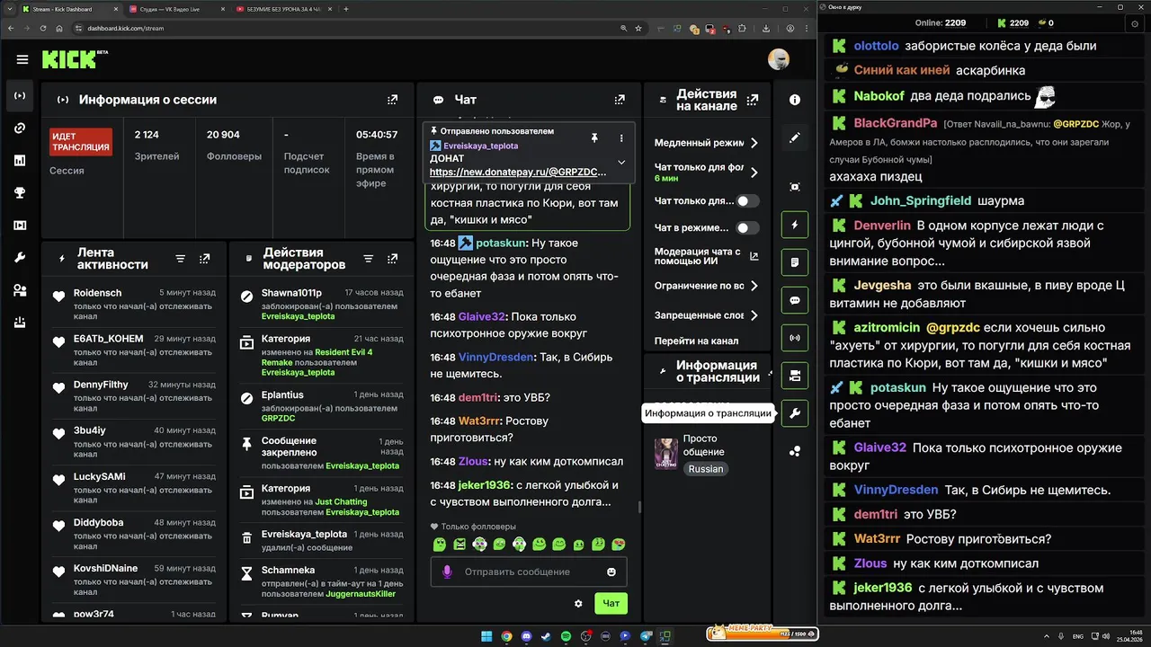Click the Просто общение category thumbnail
The image size is (1151, 647).
tap(666, 454)
